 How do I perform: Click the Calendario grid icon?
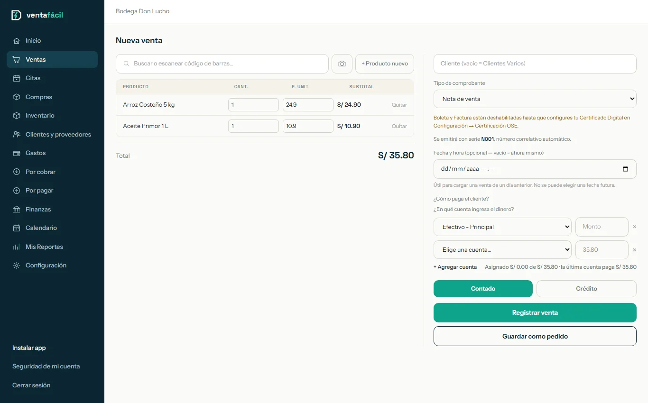[x=17, y=228]
